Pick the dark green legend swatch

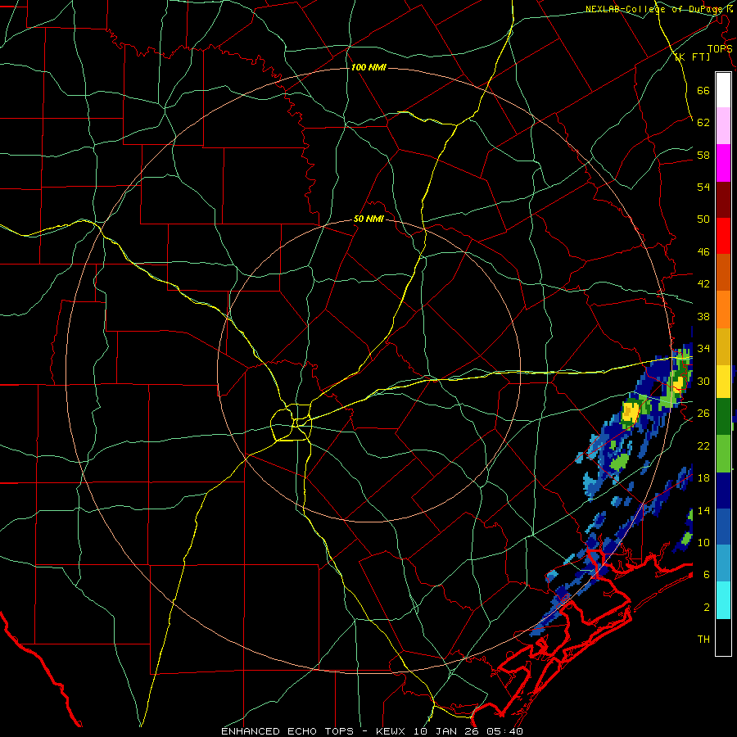coord(723,417)
